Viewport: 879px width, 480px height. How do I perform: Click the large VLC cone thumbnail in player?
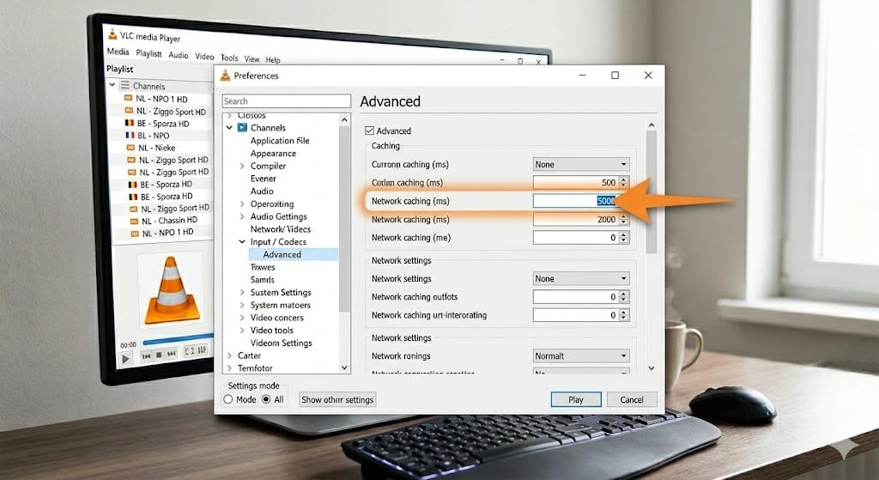tap(172, 290)
